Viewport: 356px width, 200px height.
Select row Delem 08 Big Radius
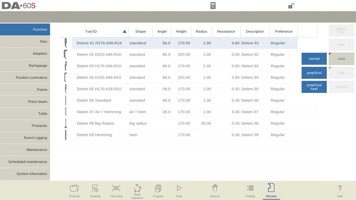[x=185, y=124]
